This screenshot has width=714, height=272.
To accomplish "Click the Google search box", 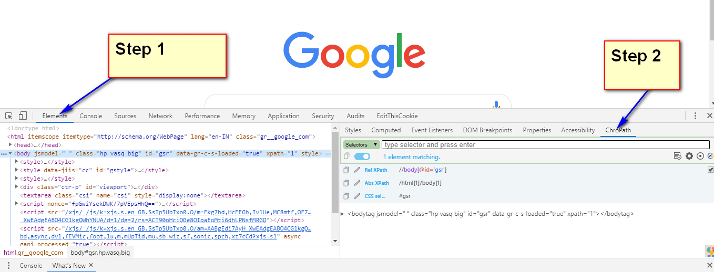I will 358,101.
